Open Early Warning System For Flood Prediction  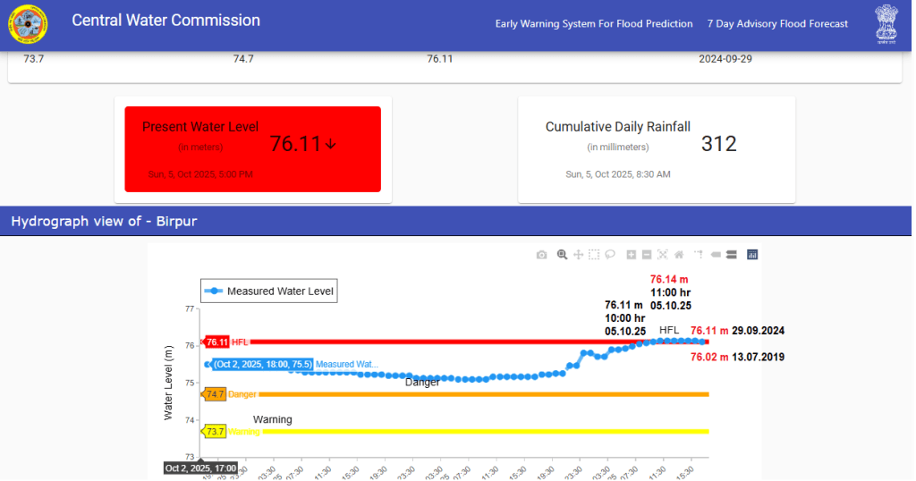(594, 24)
